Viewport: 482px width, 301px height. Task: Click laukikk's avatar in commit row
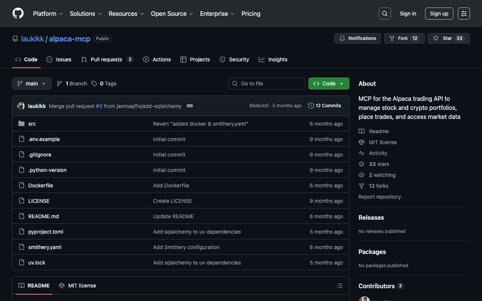pyautogui.click(x=21, y=106)
